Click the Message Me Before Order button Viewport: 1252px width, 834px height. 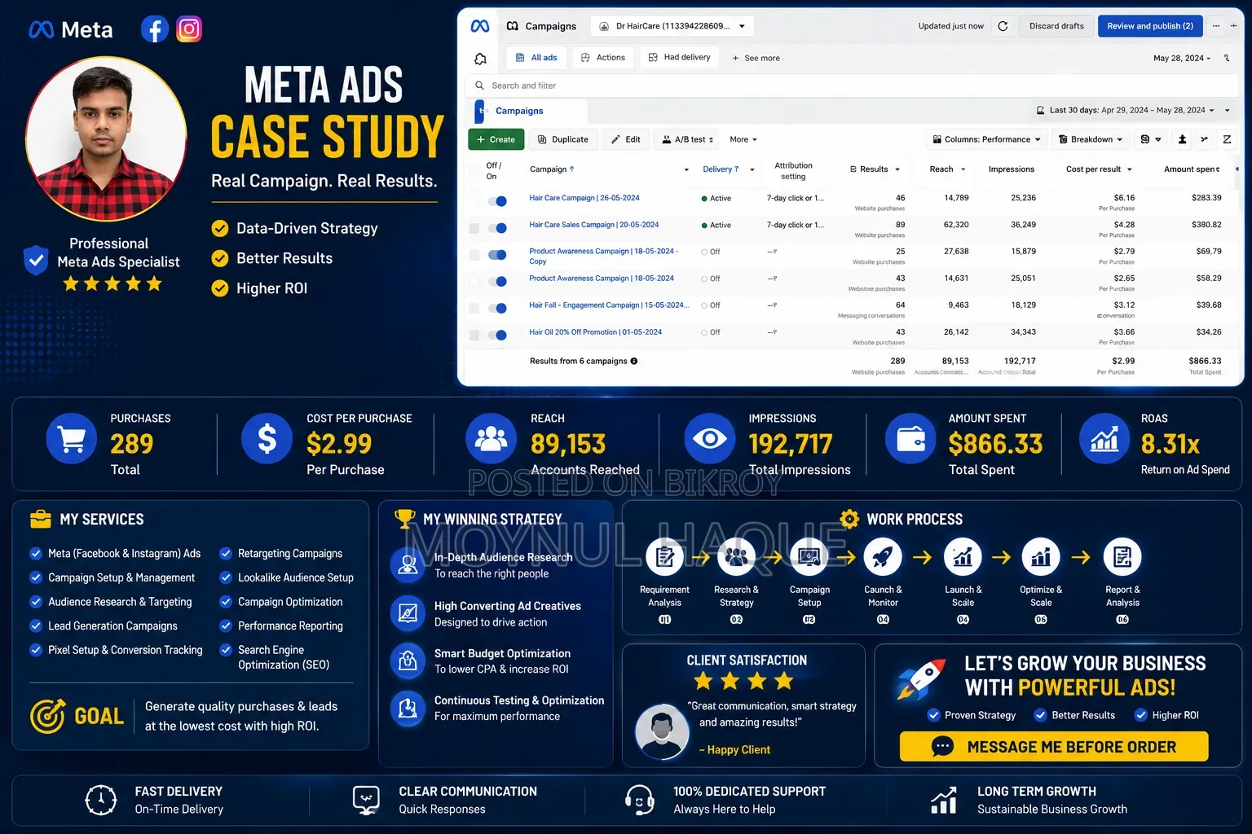1054,747
